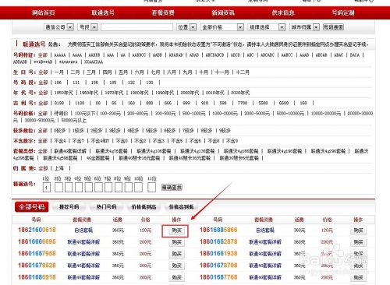Select 全部 in the 归属地 row
The height and width of the screenshot is (285, 390).
coord(43,168)
